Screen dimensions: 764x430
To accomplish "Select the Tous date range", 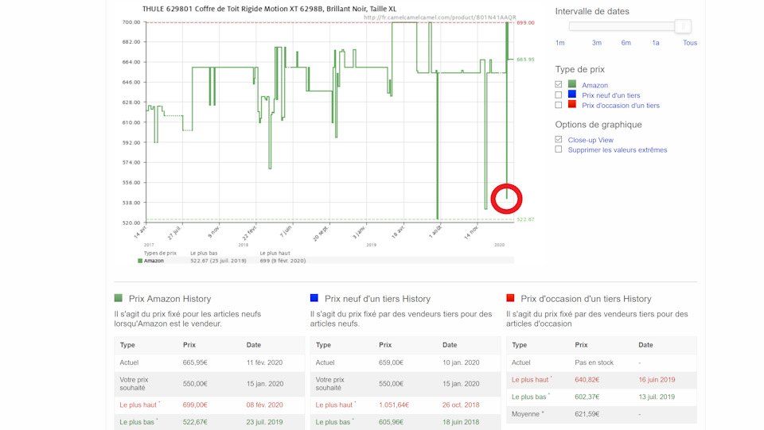I will click(x=690, y=43).
